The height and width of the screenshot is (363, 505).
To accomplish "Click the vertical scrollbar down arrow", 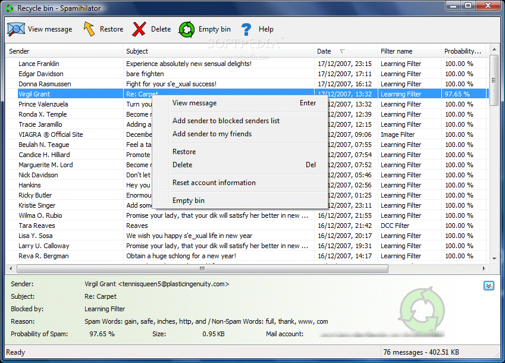I will click(x=494, y=258).
